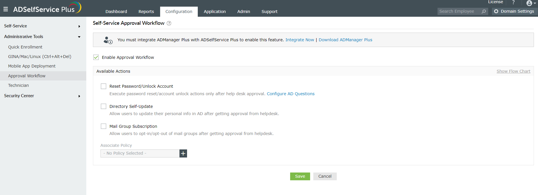
Task: Open the Admin tab
Action: pyautogui.click(x=244, y=12)
